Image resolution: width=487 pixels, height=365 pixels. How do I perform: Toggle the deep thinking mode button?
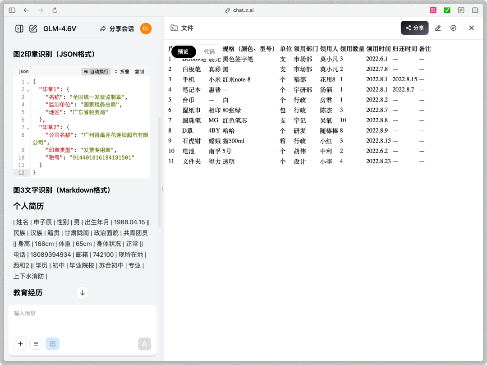[52, 344]
